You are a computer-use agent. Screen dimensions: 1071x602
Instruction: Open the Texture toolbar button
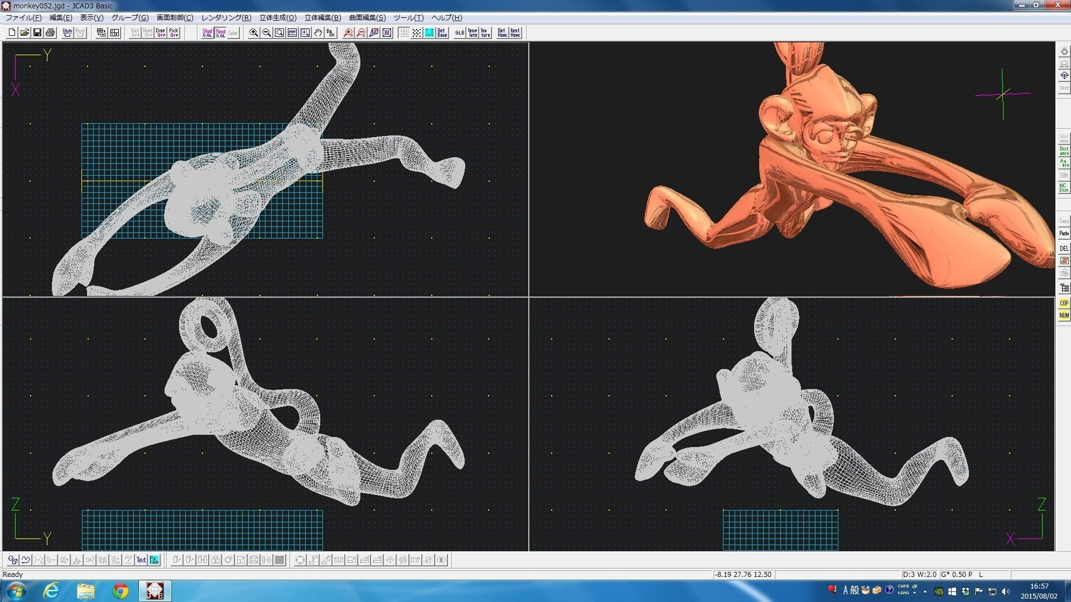[485, 33]
